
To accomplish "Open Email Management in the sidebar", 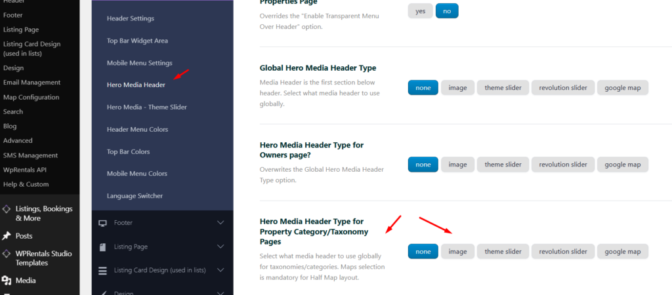I will click(x=31, y=82).
